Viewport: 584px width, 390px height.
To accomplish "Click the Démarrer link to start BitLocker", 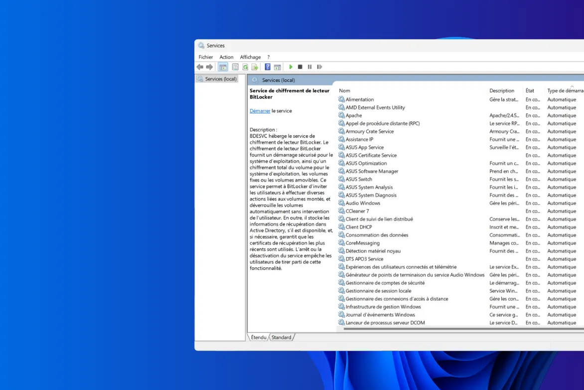I will 260,111.
